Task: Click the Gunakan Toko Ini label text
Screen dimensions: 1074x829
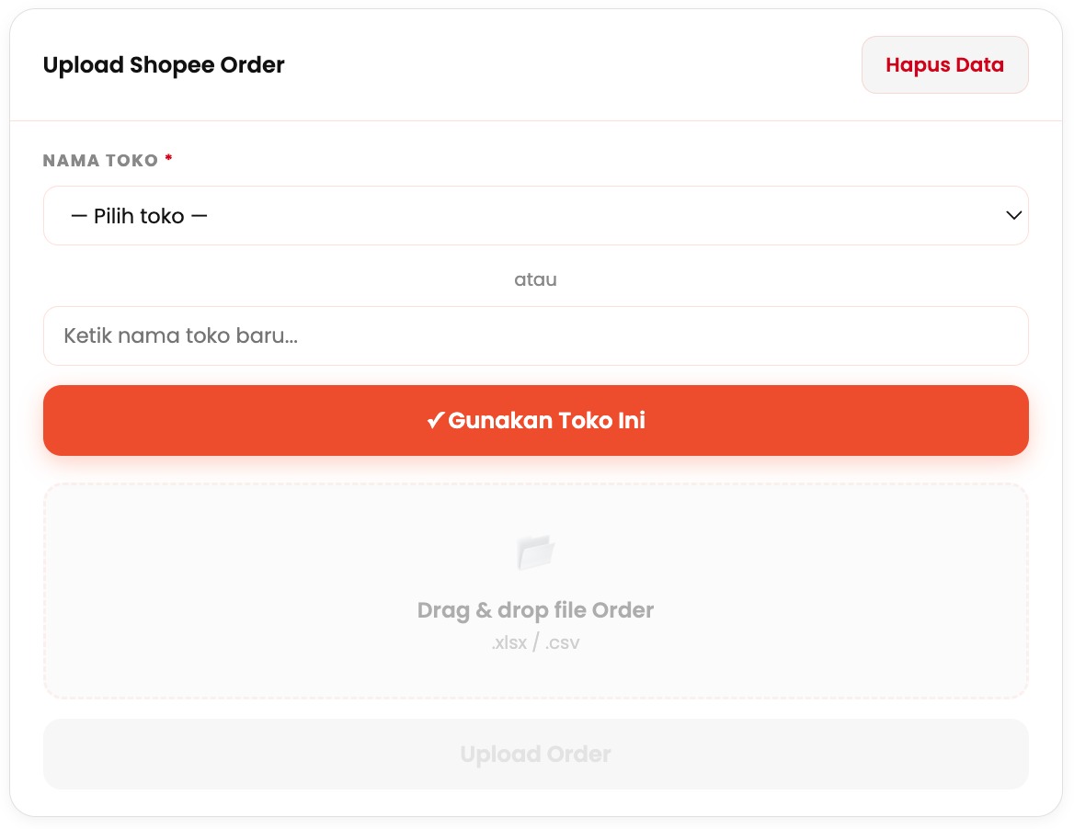Action: pos(547,421)
